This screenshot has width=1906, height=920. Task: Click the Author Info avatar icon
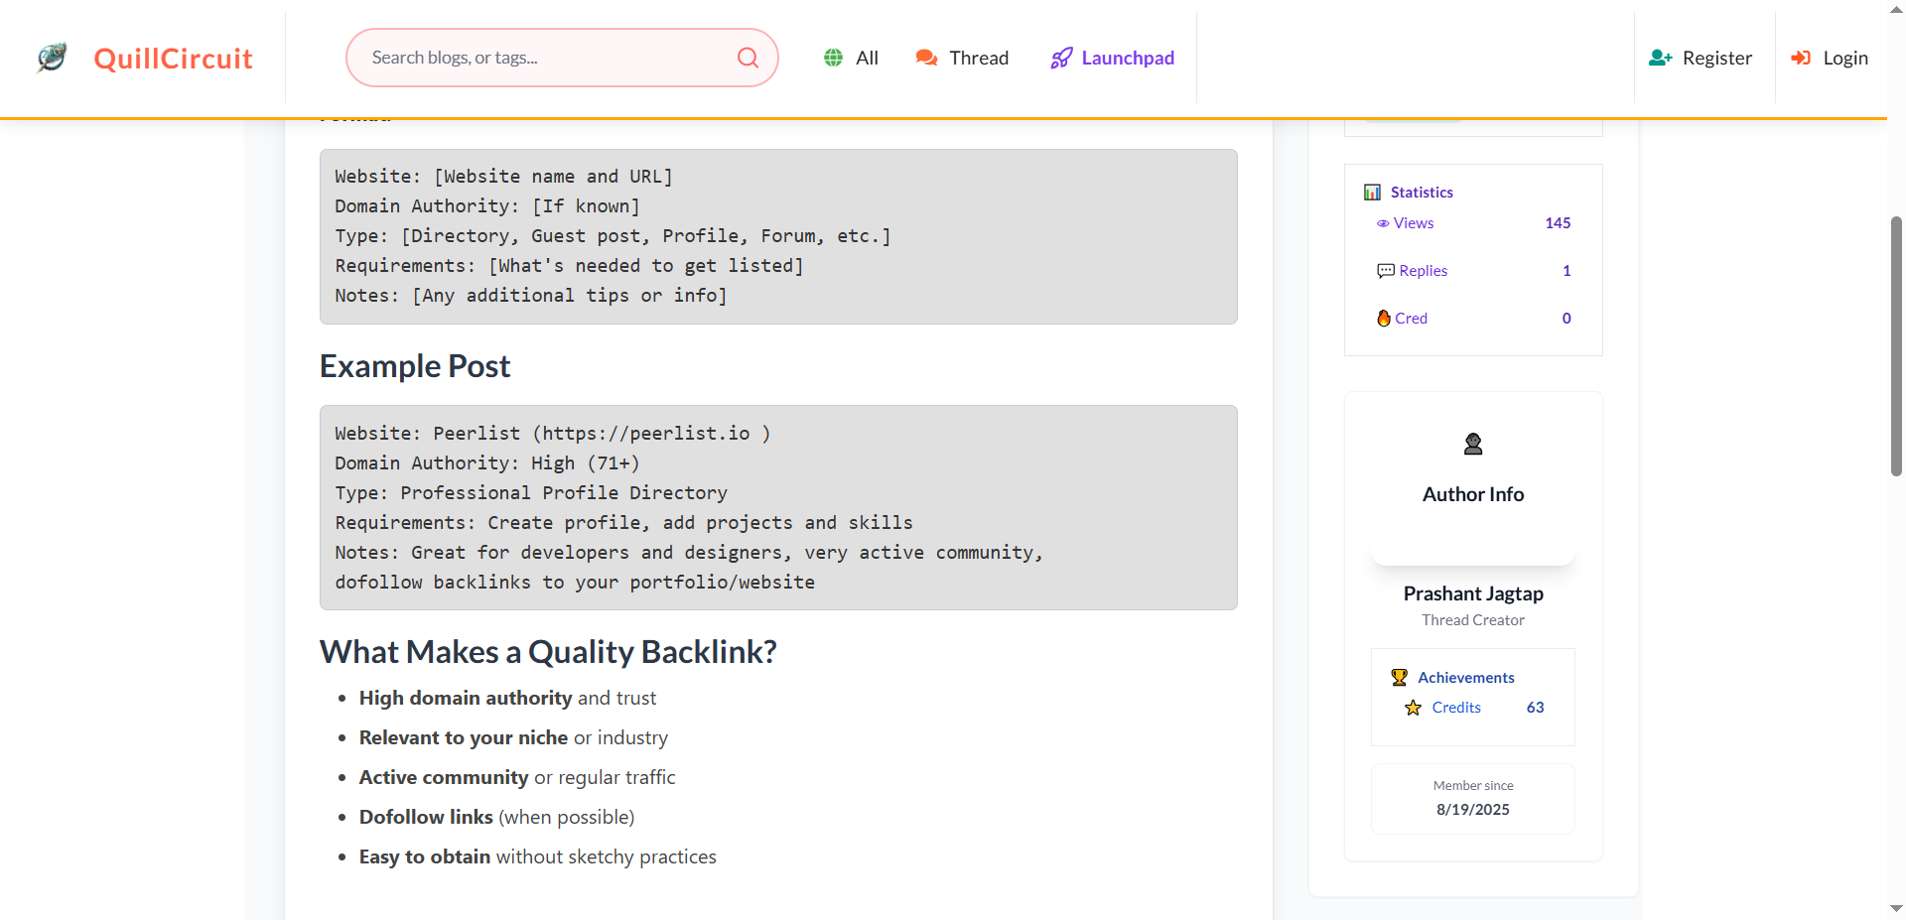pos(1473,444)
